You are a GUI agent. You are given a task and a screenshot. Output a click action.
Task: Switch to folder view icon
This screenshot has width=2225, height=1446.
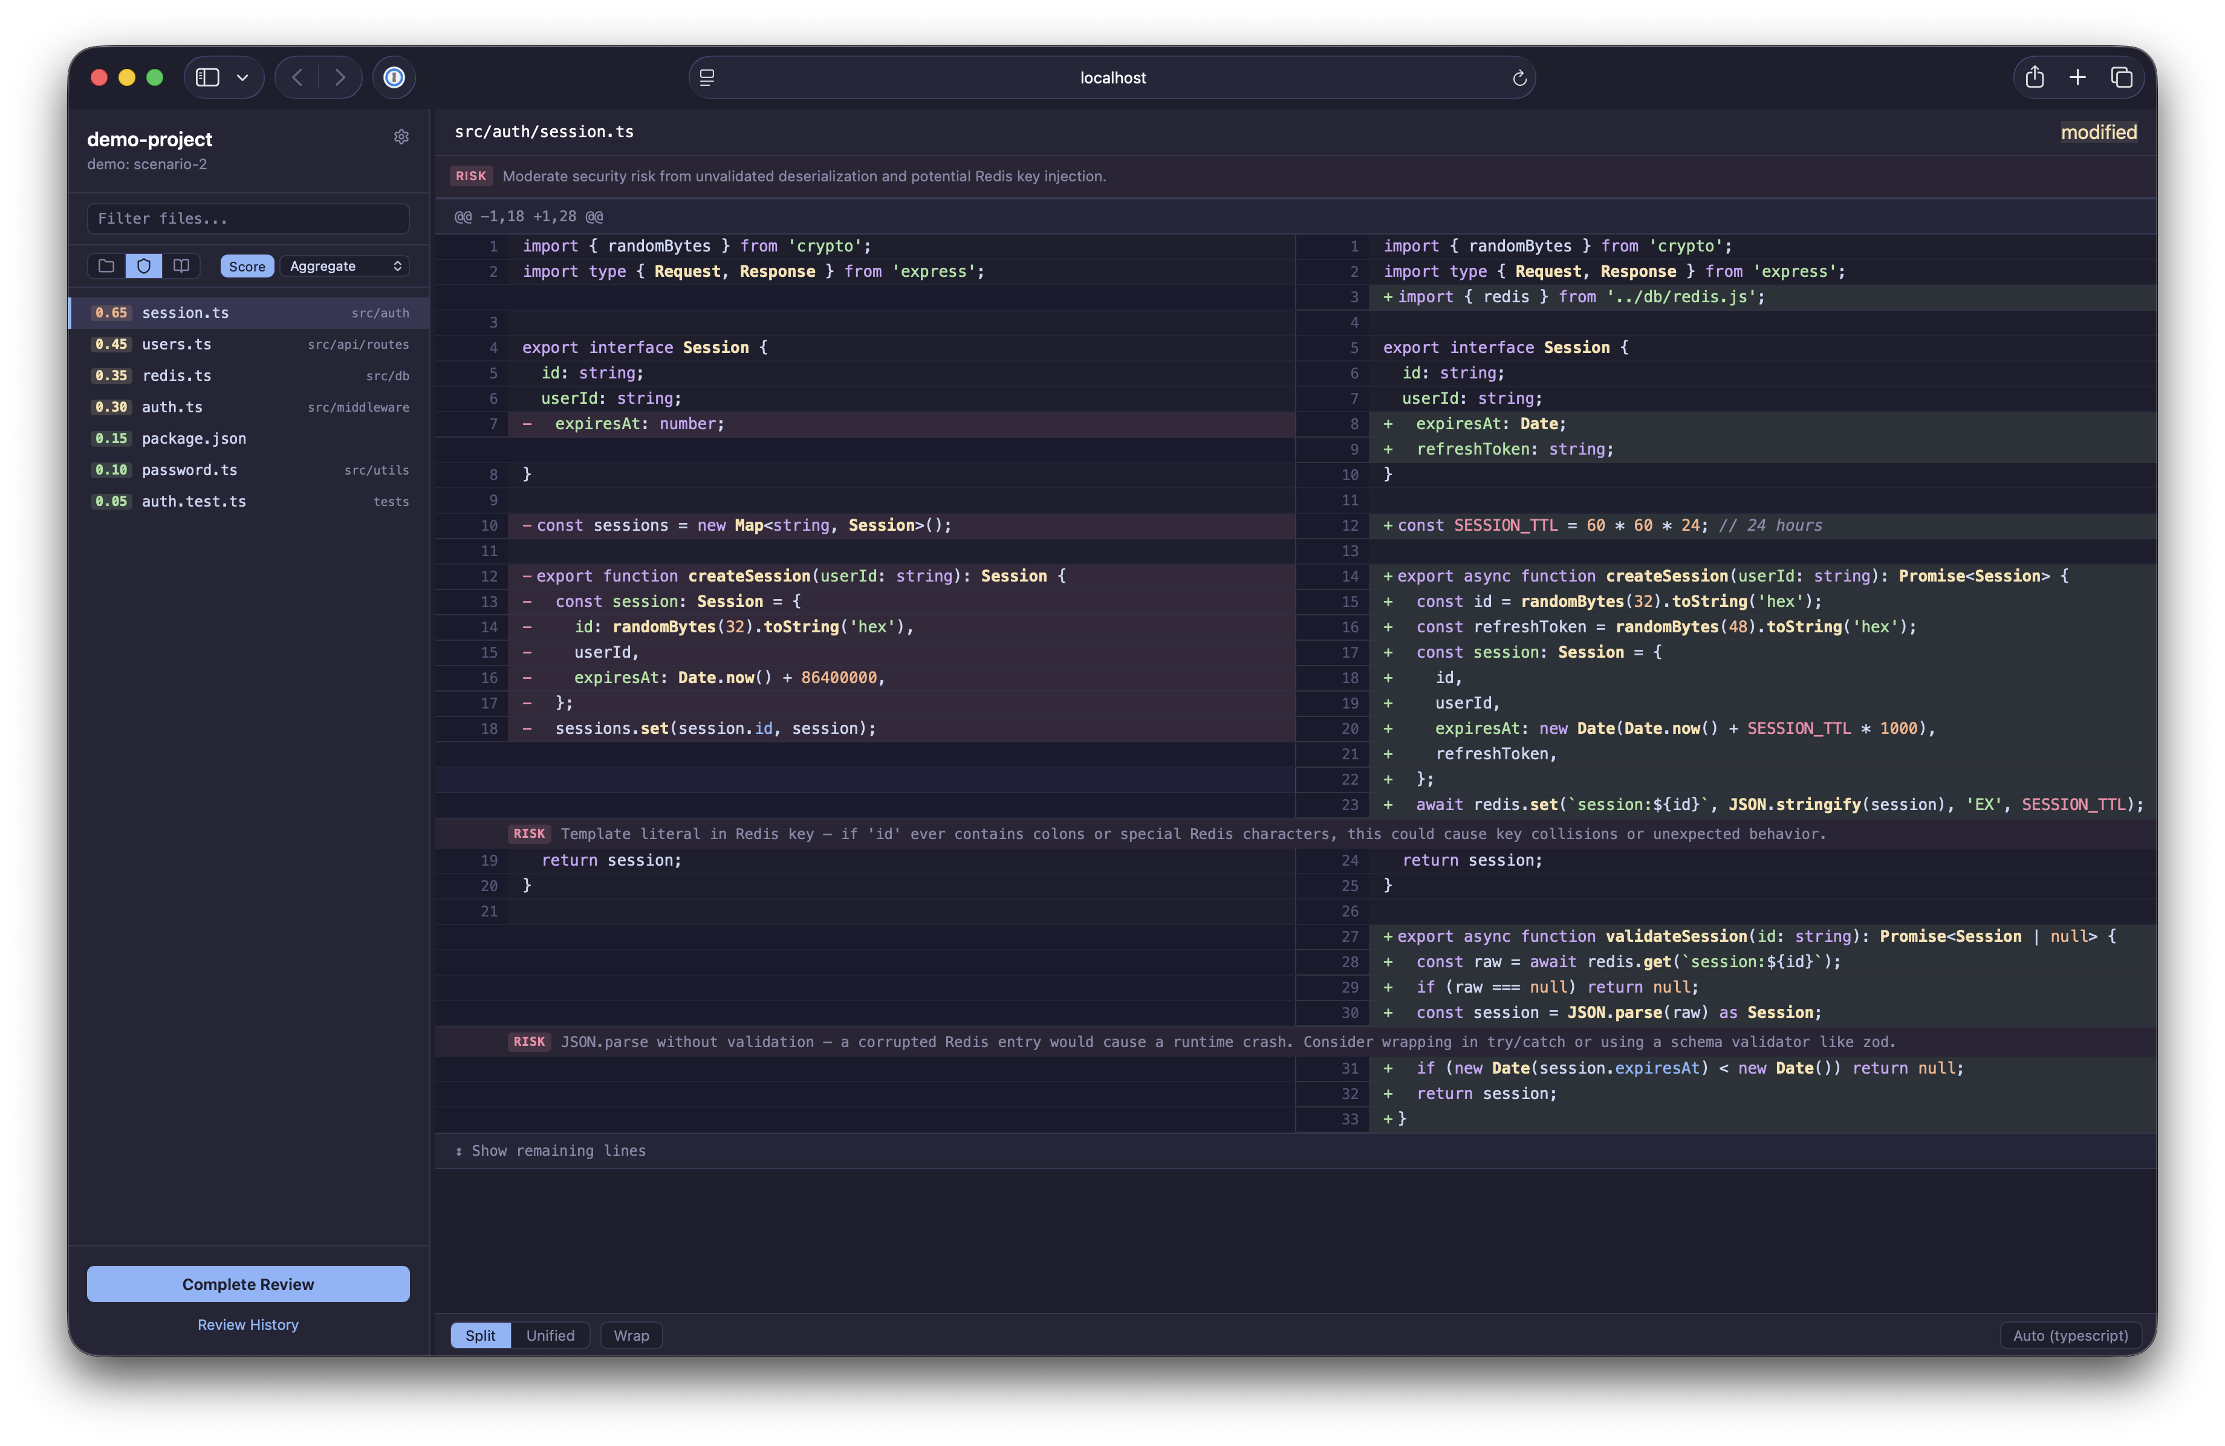point(106,267)
